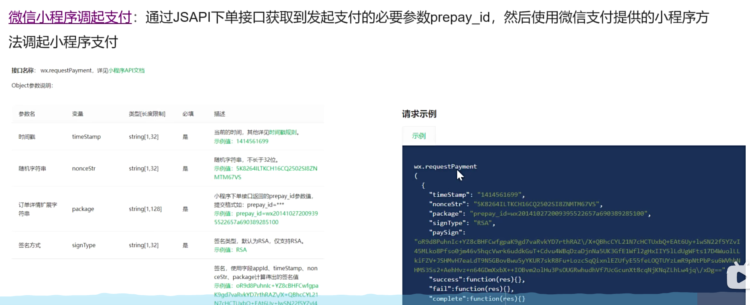Click the "paySign": key in code sample
750x305 pixels.
click(x=447, y=232)
